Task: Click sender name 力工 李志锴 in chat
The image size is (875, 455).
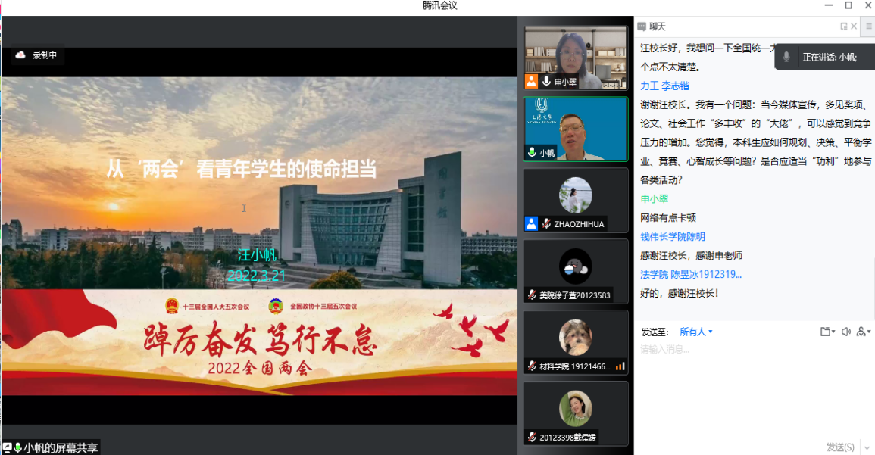Action: coord(664,86)
